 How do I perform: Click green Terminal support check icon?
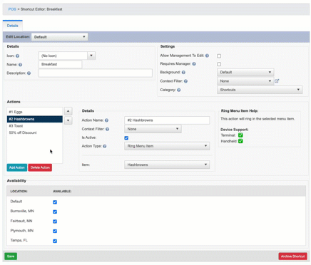click(x=240, y=135)
